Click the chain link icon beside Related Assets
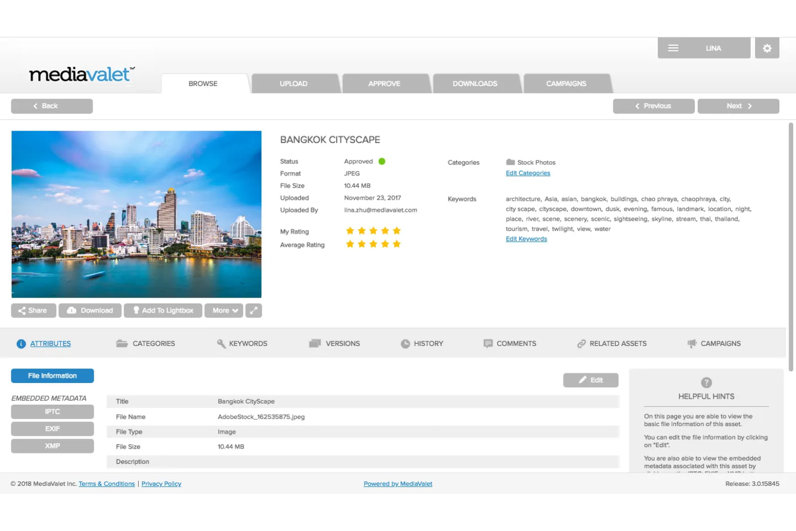 581,344
